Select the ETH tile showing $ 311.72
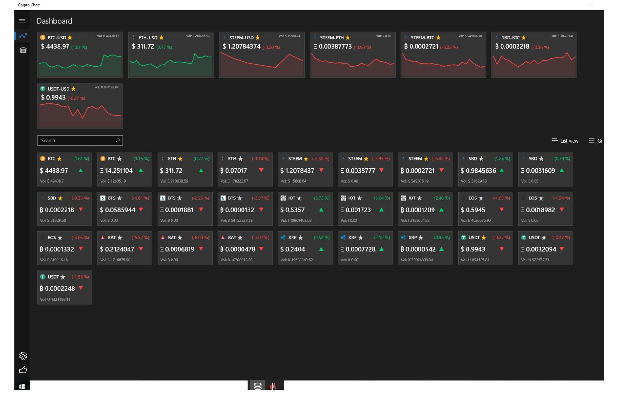Screen dimensions: 633x396 [x=185, y=169]
